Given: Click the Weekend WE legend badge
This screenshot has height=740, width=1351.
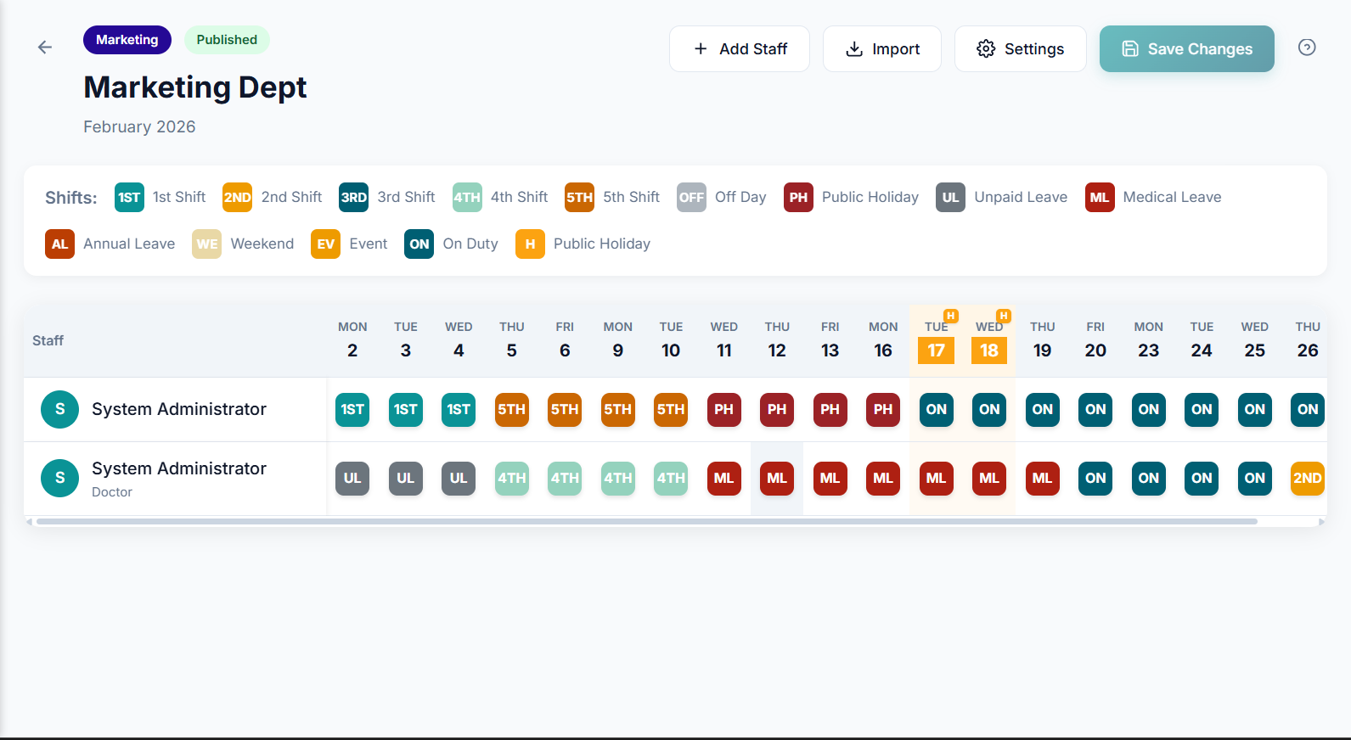Looking at the screenshot, I should (x=206, y=244).
